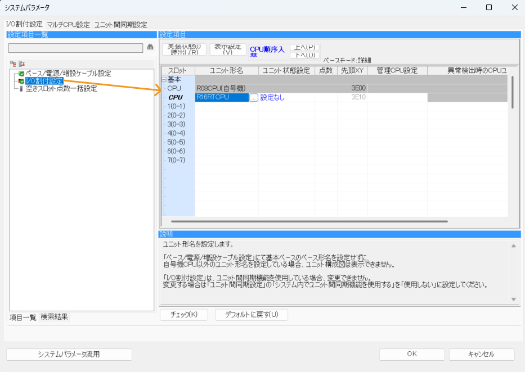Click デフォルトに戻す(U) button
The image size is (525, 372).
click(251, 315)
